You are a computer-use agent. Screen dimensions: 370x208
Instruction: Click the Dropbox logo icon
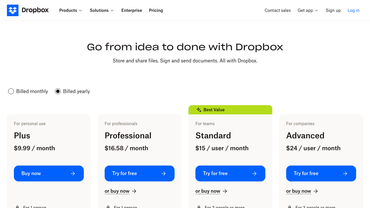coord(13,10)
